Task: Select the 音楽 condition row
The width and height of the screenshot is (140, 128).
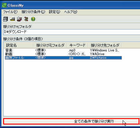Action: click(x=63, y=50)
